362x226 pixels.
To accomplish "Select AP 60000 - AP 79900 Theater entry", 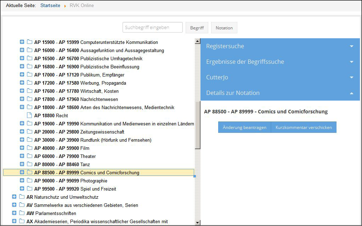I will 65,156.
